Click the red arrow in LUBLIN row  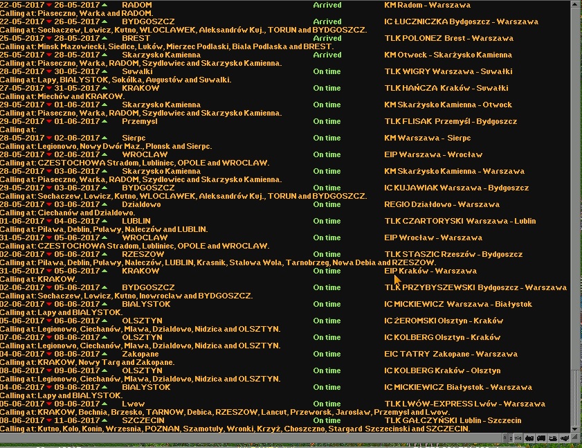pyautogui.click(x=49, y=221)
